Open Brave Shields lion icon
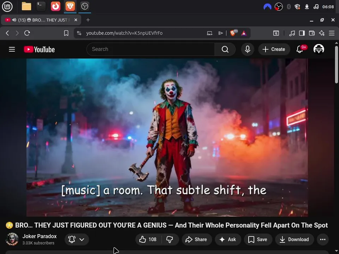Image resolution: width=339 pixels, height=254 pixels. pyautogui.click(x=233, y=33)
